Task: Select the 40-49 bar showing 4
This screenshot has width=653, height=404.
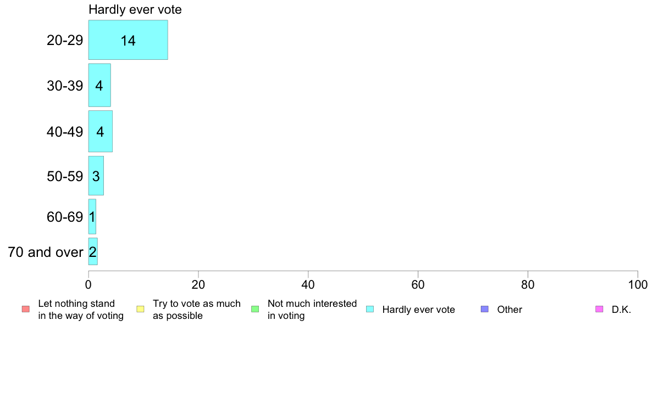Action: click(x=101, y=132)
